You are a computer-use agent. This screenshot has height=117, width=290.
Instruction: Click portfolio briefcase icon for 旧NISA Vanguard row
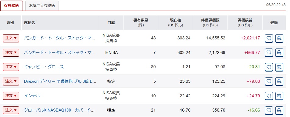pos(279,53)
